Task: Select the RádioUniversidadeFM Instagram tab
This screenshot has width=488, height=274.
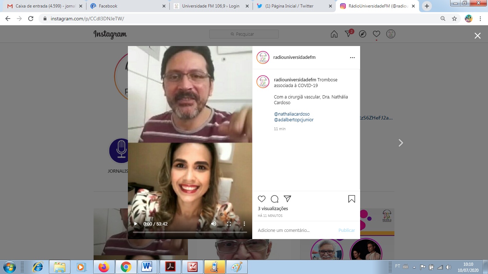Action: coord(377,6)
